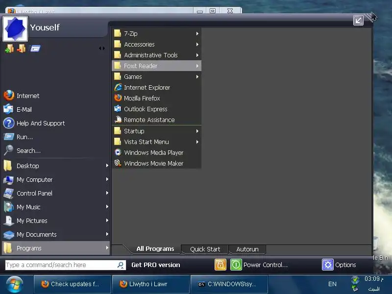Open the Accessories program folder
392x294 pixels.
coord(156,44)
